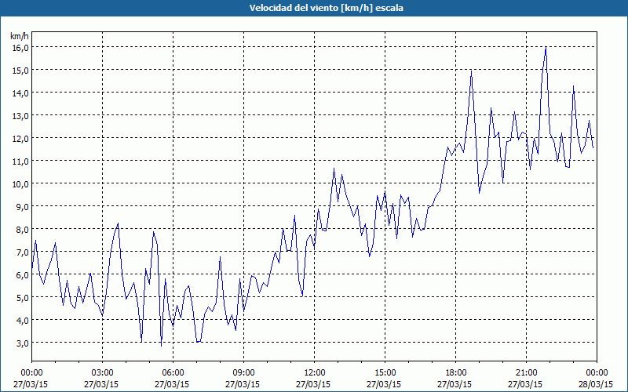Click the 00:00 time label above 28/03/15

click(x=597, y=373)
